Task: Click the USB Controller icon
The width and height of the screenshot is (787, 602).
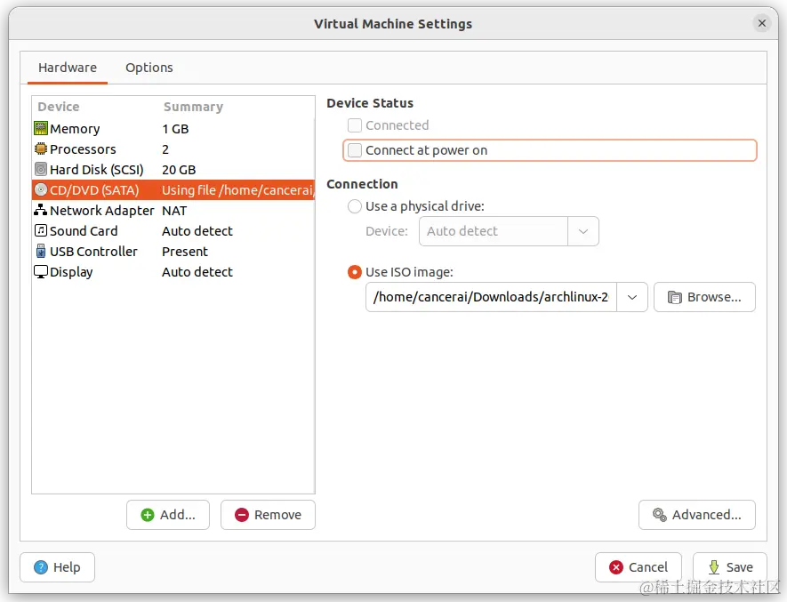Action: [41, 251]
